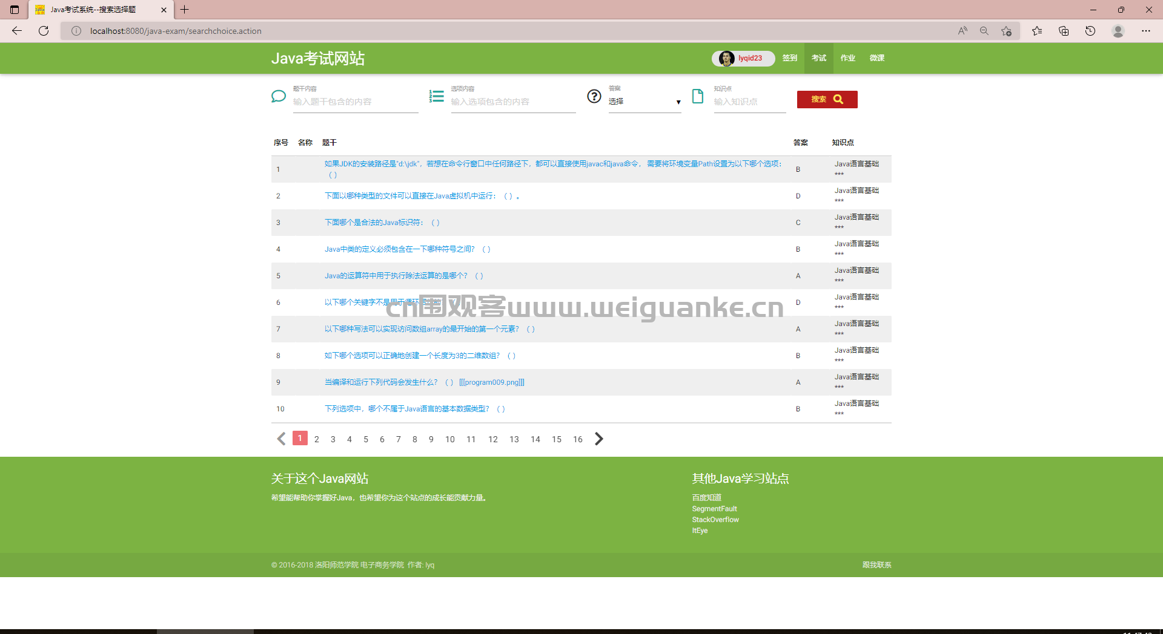Screen dimensions: 1163x634
Task: Focus the 题干内容 question text input
Action: pyautogui.click(x=355, y=102)
